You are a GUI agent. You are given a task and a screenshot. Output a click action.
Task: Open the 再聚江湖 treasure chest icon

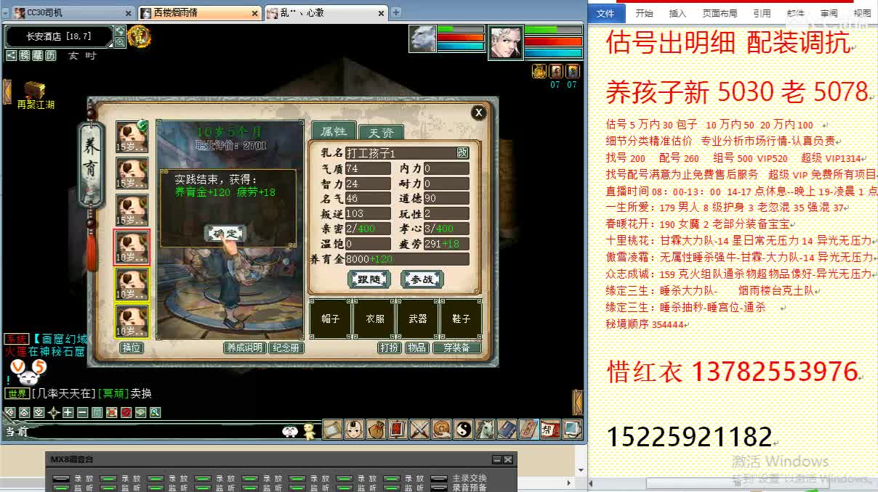[35, 91]
